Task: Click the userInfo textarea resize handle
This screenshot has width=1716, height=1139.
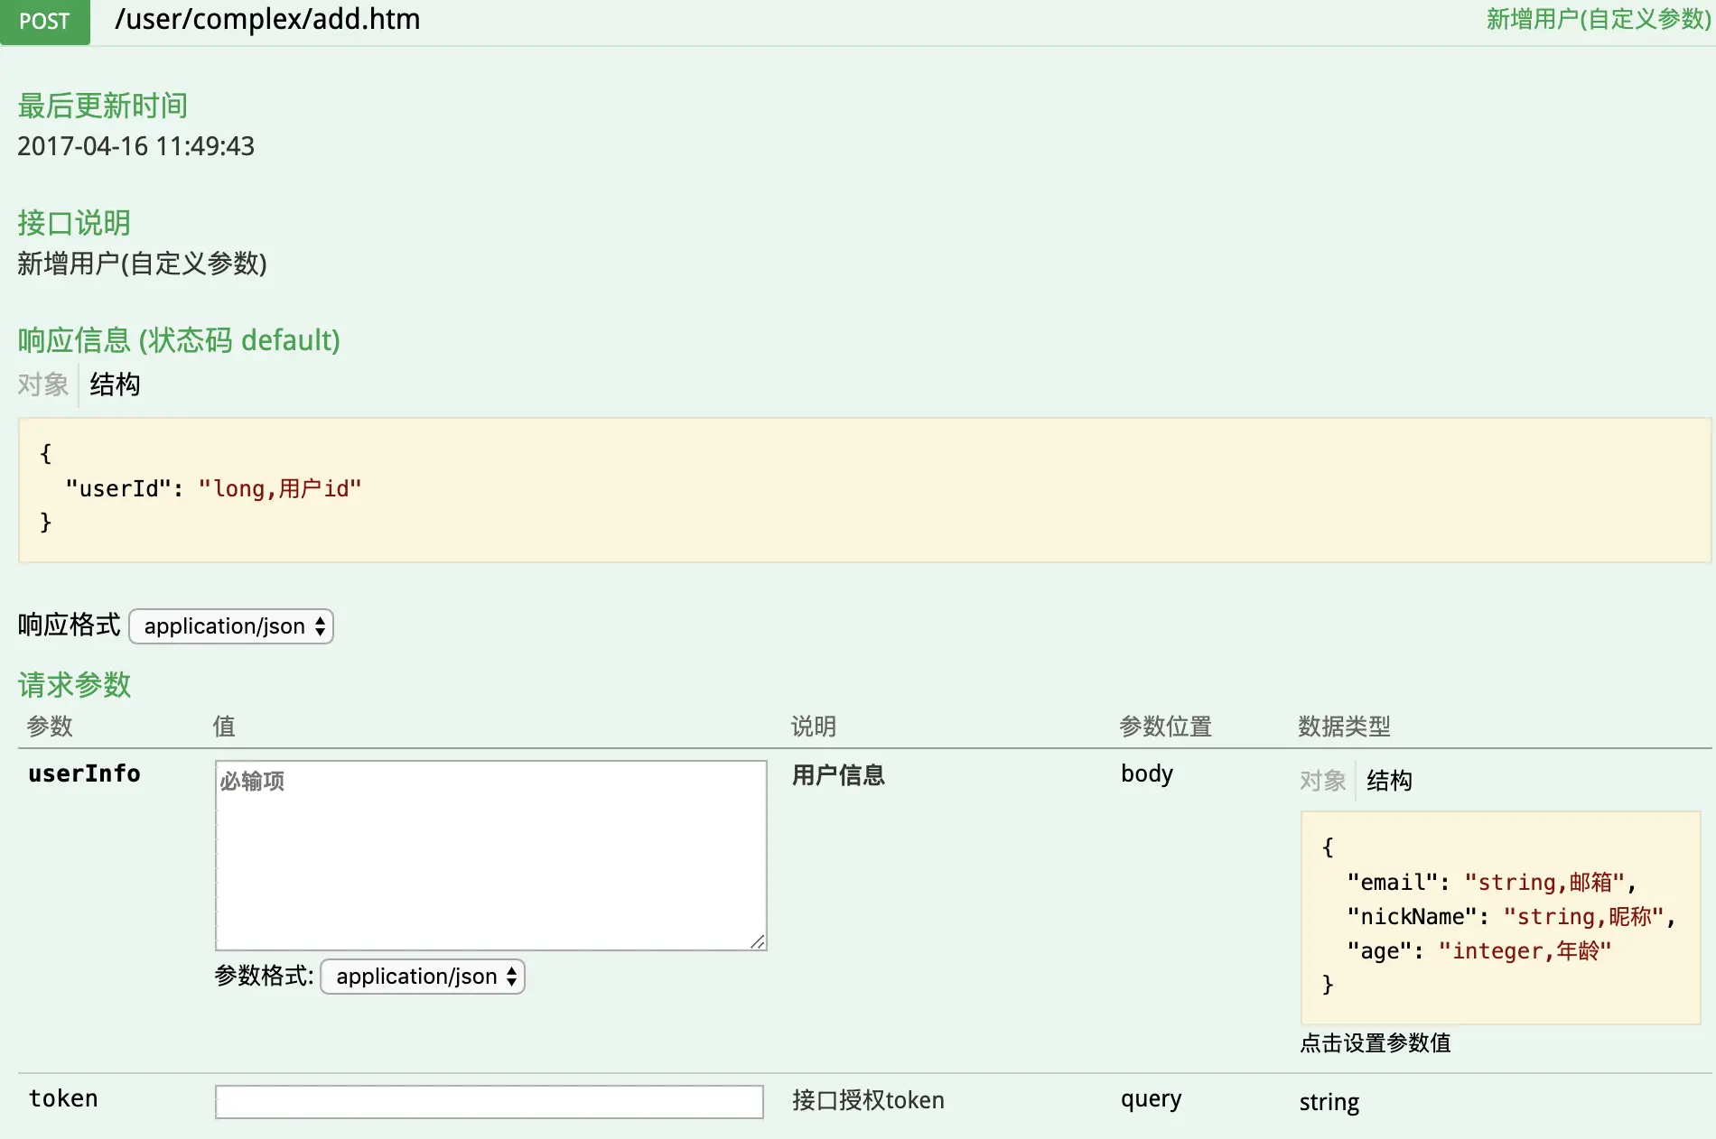Action: click(x=758, y=941)
